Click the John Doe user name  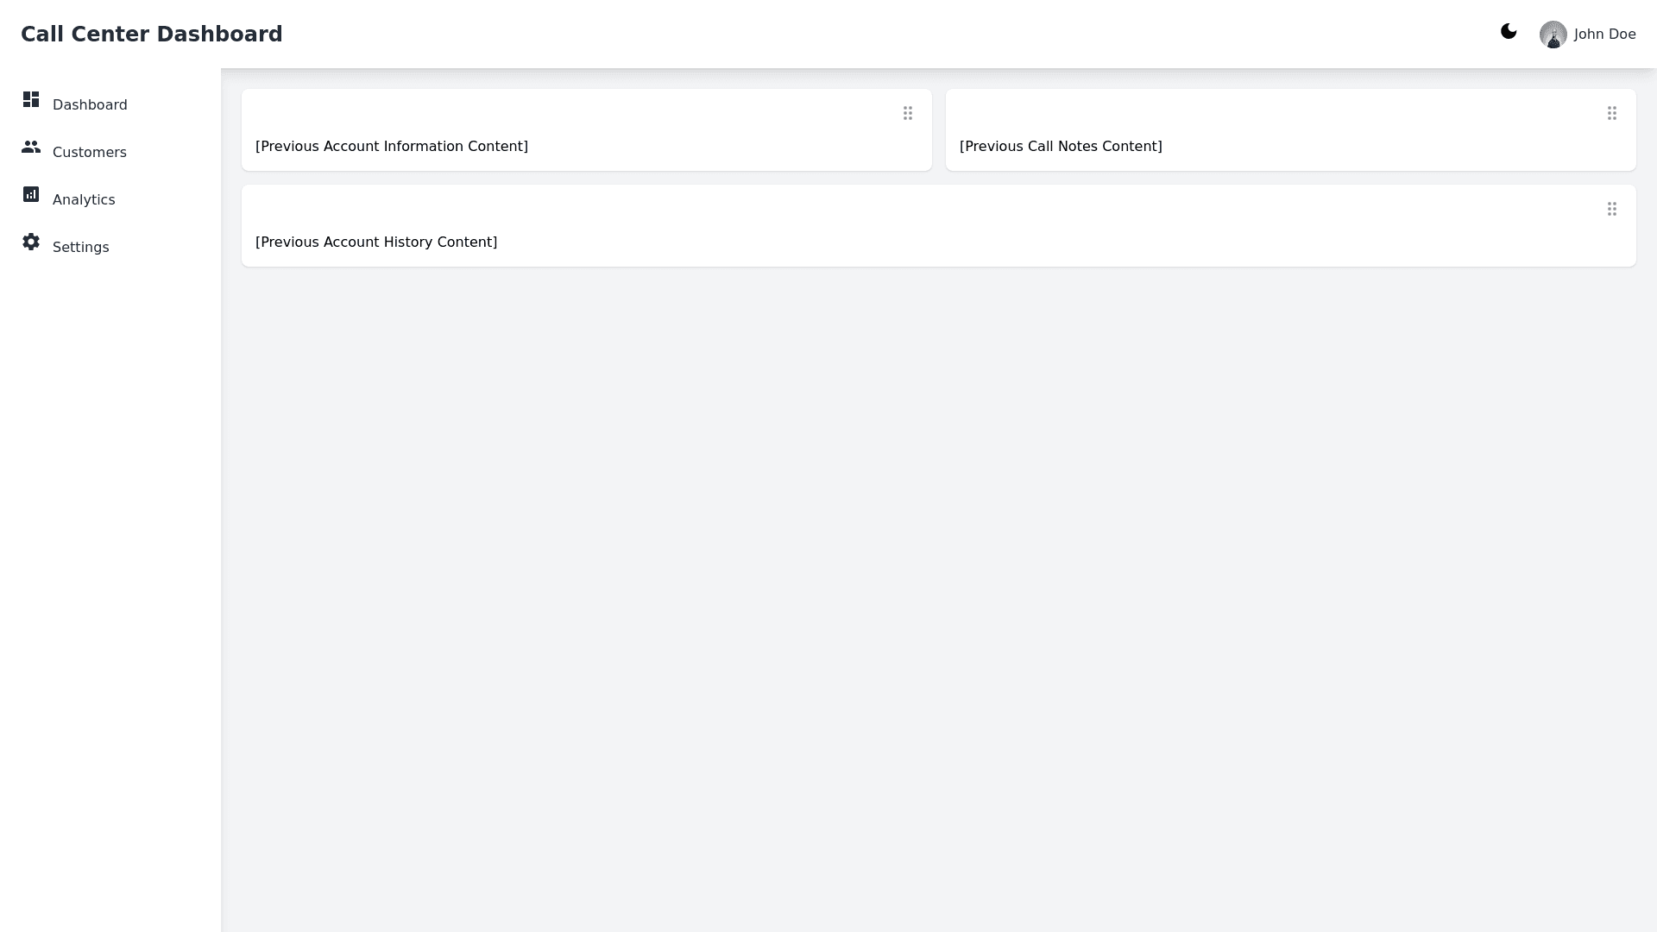[x=1604, y=35]
